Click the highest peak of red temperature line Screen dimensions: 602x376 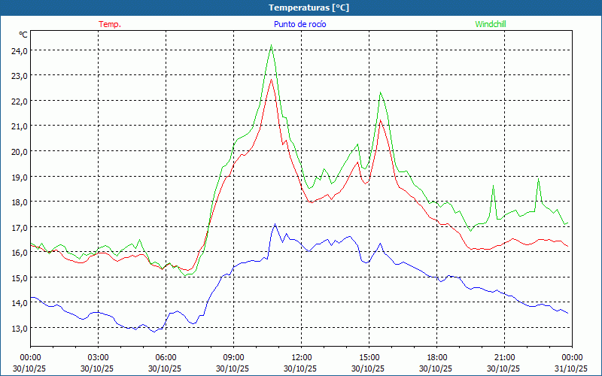[271, 79]
